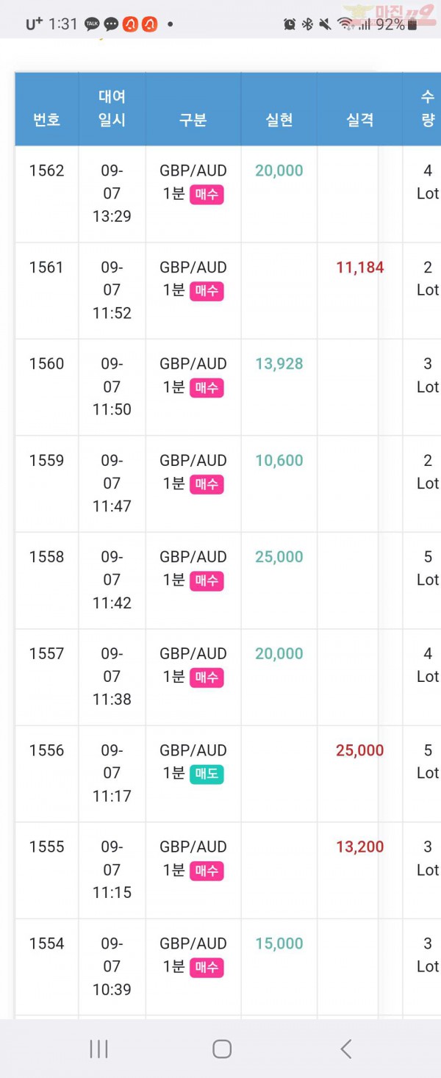Select the 번호 column header
Screen dimensions: 441x1078
46,120
